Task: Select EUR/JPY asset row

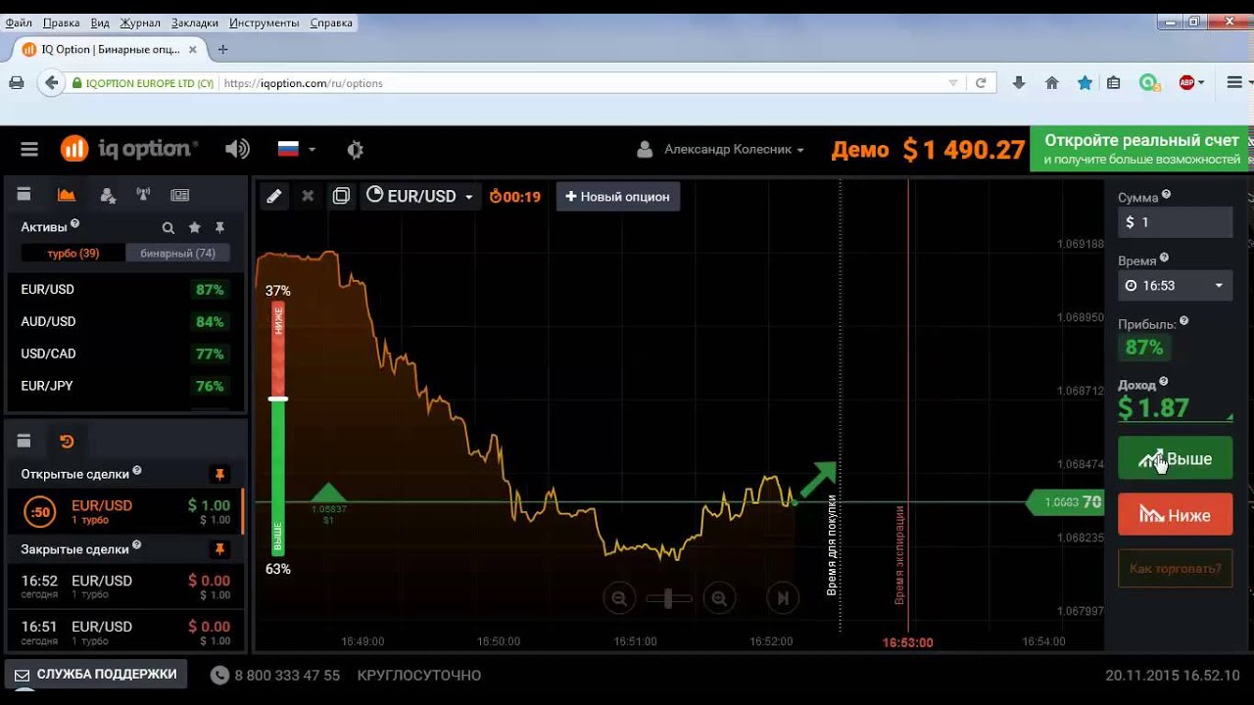Action: coord(125,386)
